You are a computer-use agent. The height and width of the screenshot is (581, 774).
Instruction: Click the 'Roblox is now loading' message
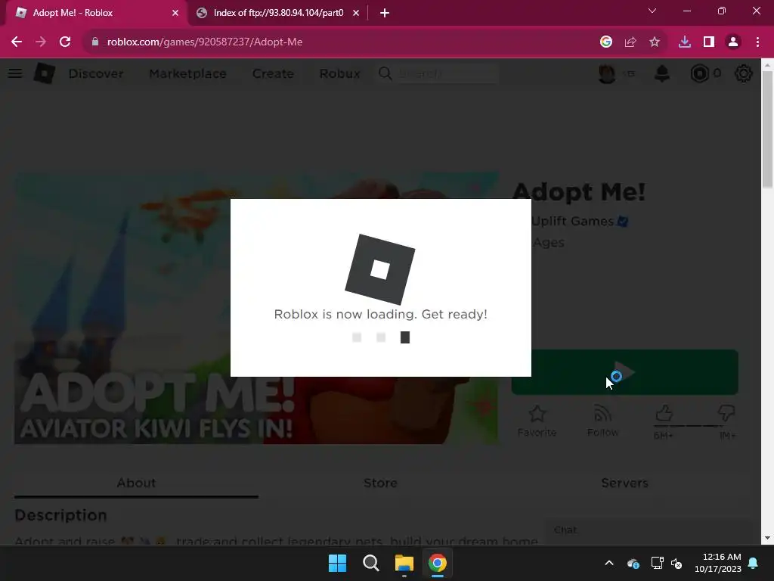[381, 314]
